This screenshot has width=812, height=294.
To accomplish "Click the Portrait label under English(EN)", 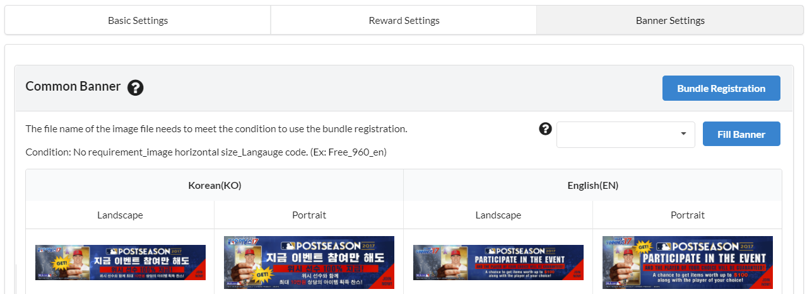I will pos(688,215).
